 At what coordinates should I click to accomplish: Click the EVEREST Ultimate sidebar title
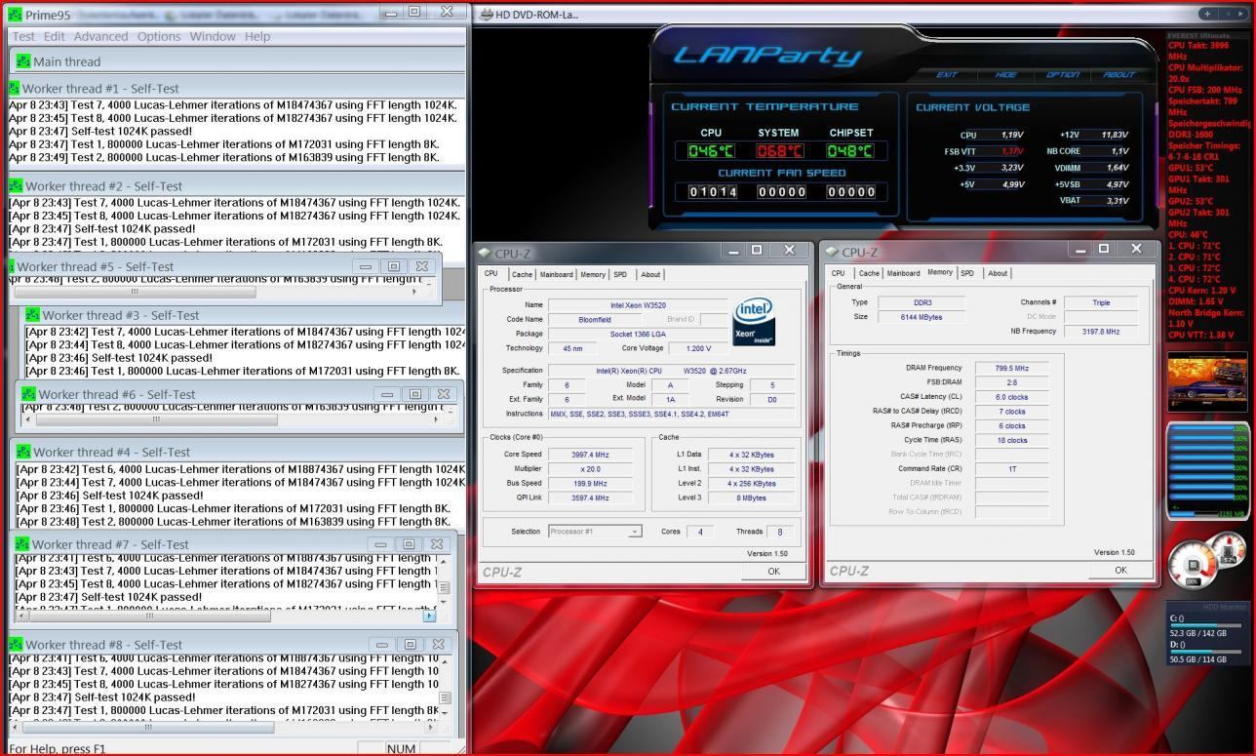point(1197,36)
